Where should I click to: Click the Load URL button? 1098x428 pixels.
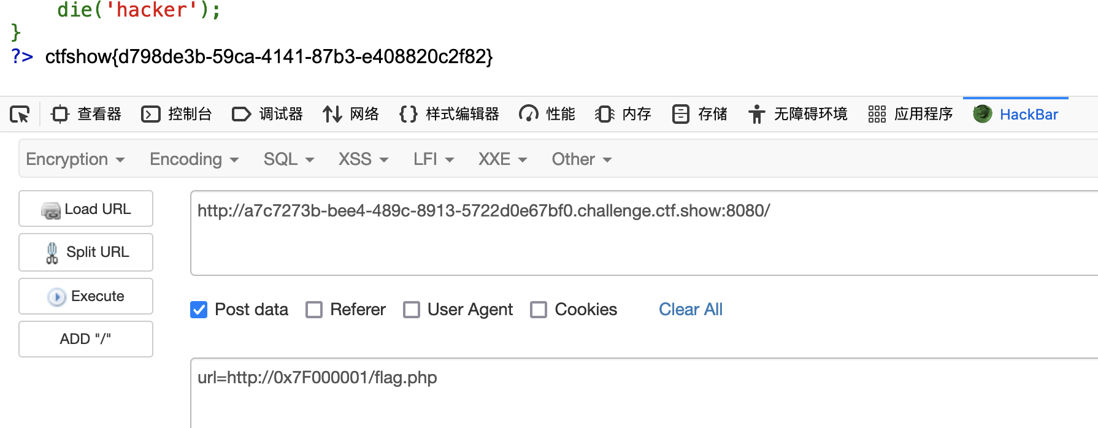tap(86, 209)
